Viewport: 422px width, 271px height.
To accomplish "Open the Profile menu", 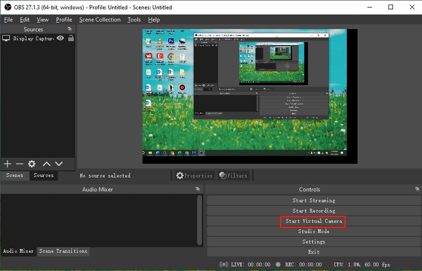I will pyautogui.click(x=64, y=20).
